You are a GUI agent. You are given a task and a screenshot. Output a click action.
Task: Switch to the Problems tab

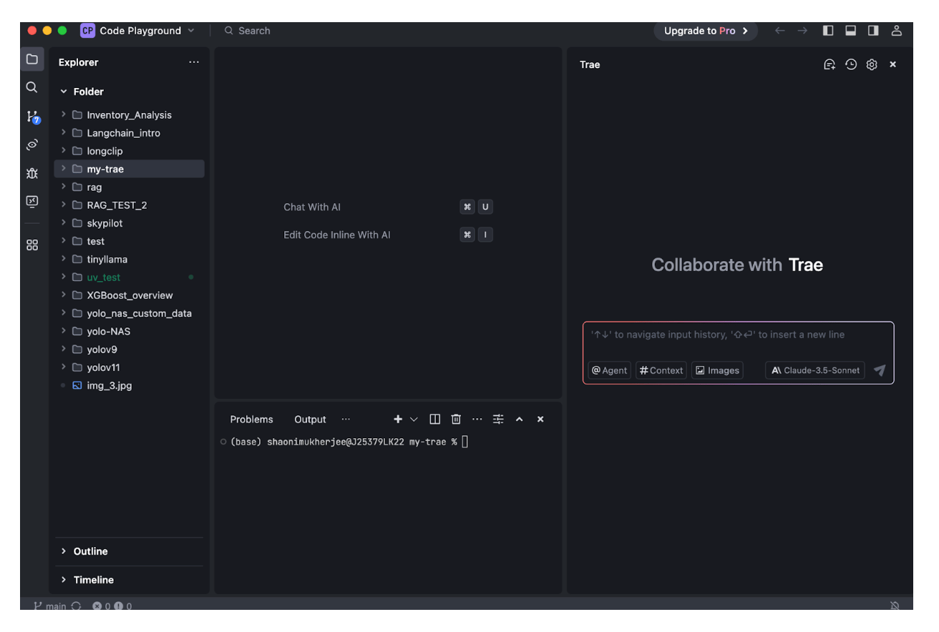tap(251, 420)
